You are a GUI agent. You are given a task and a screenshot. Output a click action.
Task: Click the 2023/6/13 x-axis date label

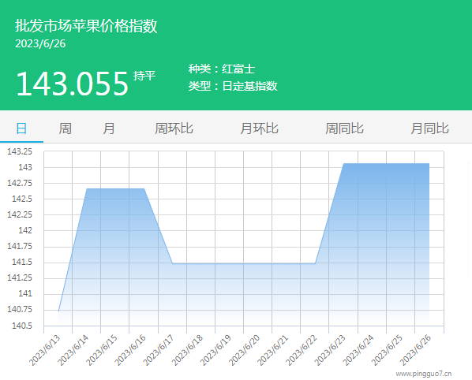(45, 350)
